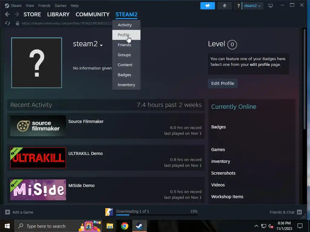Image resolution: width=310 pixels, height=232 pixels.
Task: Click the Downloading 1 of 1 status
Action: [133, 211]
